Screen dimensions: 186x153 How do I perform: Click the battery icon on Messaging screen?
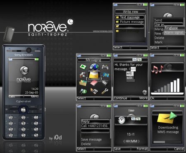(x=109, y=56)
